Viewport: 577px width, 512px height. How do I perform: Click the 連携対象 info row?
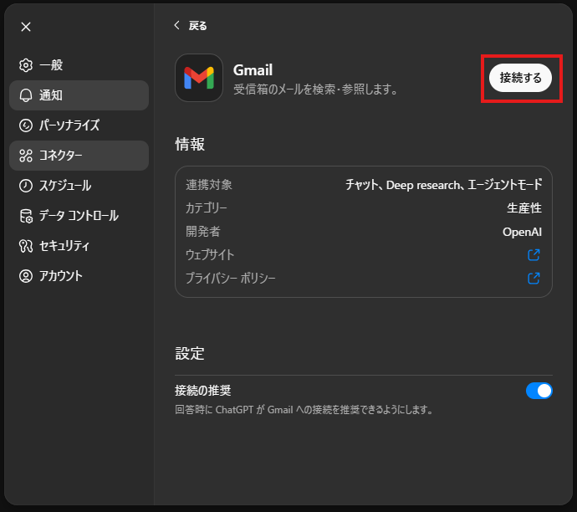(x=363, y=185)
